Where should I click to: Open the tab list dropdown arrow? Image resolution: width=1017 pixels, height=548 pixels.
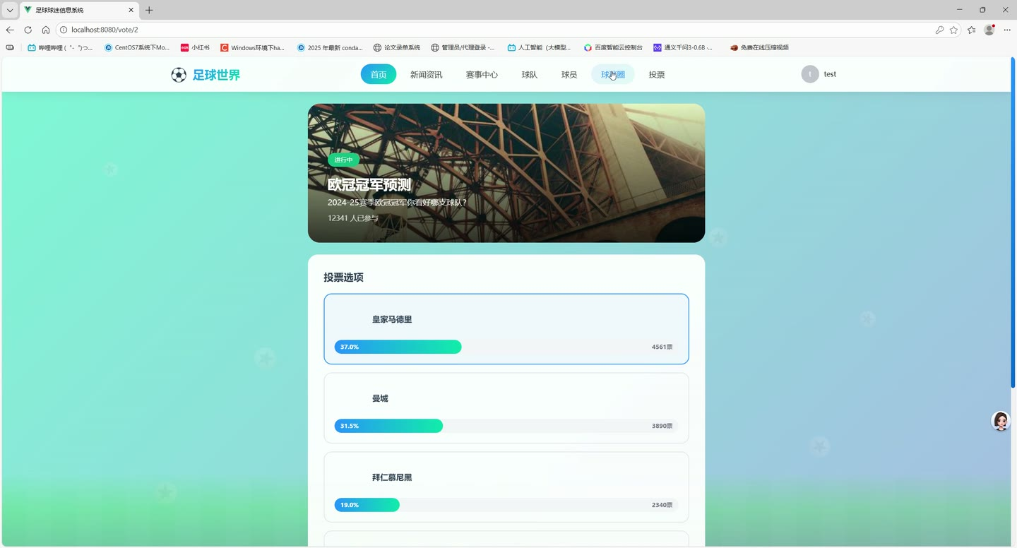10,10
